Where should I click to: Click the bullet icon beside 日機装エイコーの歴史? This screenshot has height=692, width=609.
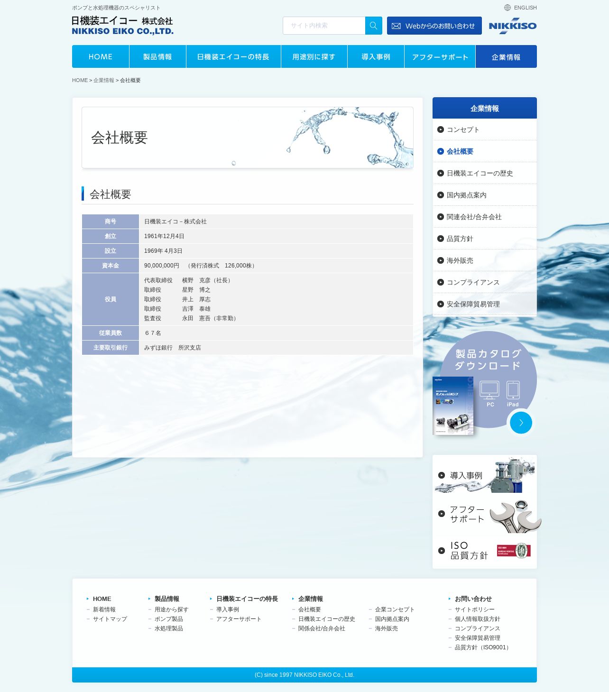click(x=441, y=173)
